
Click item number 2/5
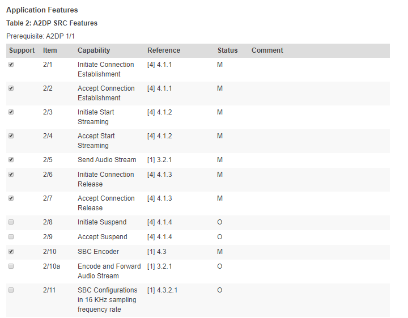tap(48, 160)
